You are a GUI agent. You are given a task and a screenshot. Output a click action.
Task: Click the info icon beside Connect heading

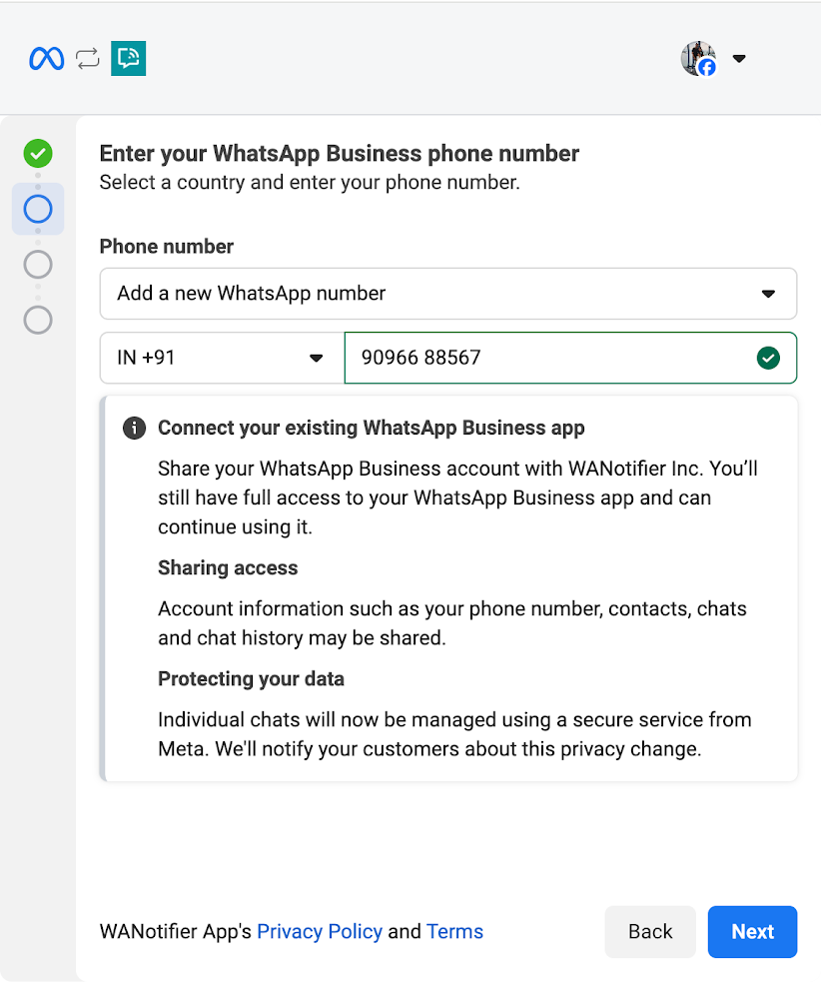pos(134,429)
